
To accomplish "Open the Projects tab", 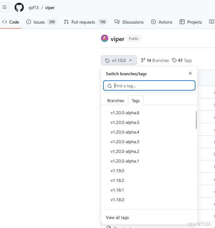I will [191, 22].
